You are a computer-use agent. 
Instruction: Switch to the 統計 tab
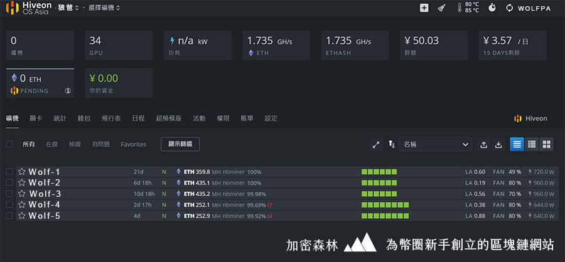pos(60,118)
